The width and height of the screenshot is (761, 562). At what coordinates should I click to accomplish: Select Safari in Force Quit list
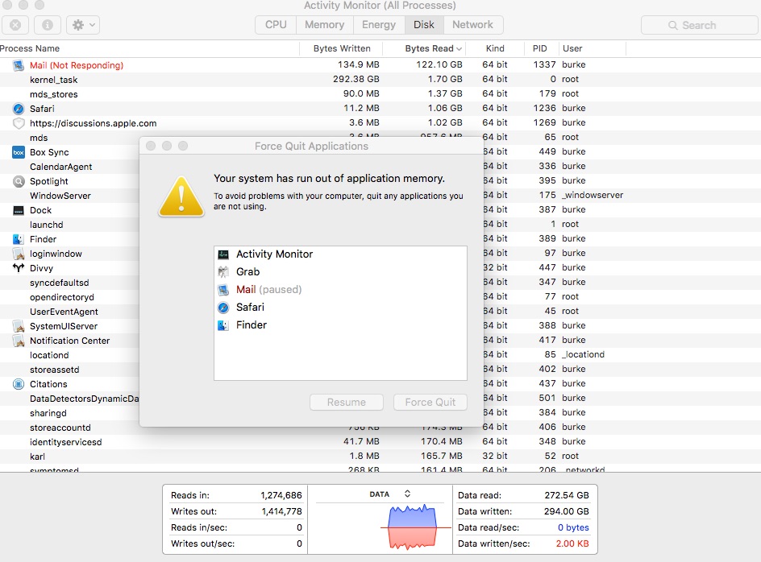[x=340, y=308]
